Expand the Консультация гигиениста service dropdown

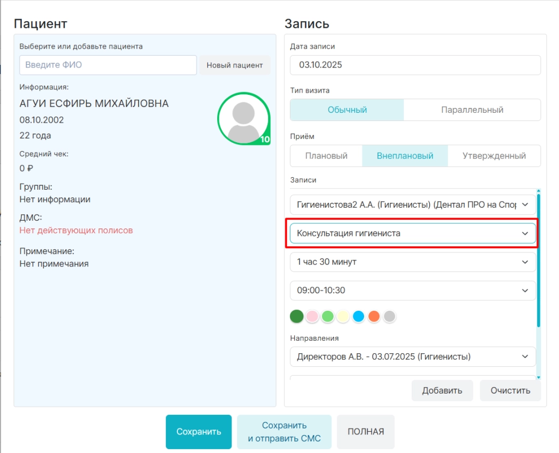pos(413,233)
